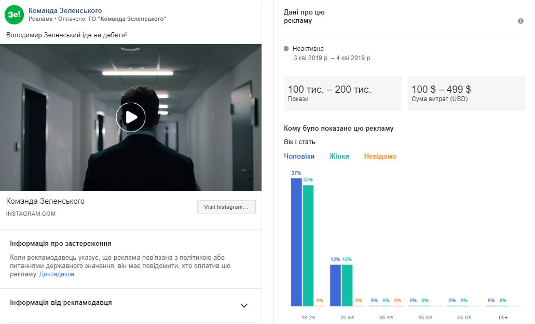This screenshot has width=535, height=324.
Task: Click the blue 37% bar for ages 18-24
Action: tap(296, 242)
